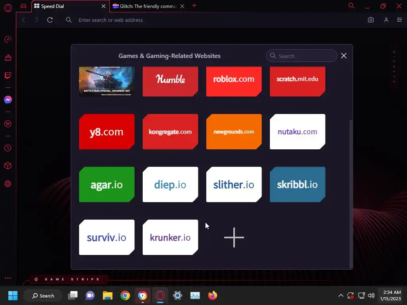The image size is (407, 305).
Task: Open Twitch panel in sidebar
Action: coord(8,75)
